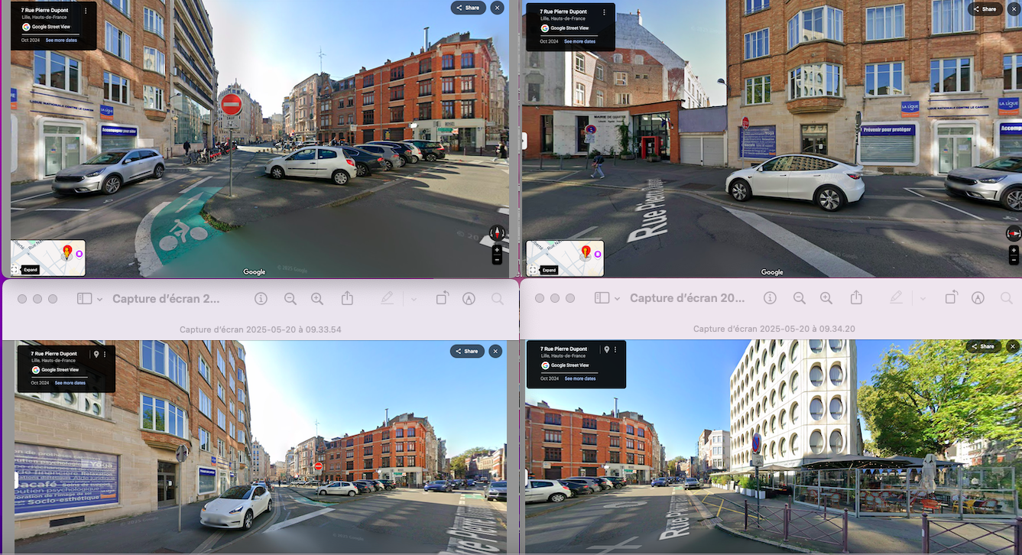The height and width of the screenshot is (555, 1022).
Task: Click zoom in in bottom-right Preview toolbar
Action: coord(826,298)
